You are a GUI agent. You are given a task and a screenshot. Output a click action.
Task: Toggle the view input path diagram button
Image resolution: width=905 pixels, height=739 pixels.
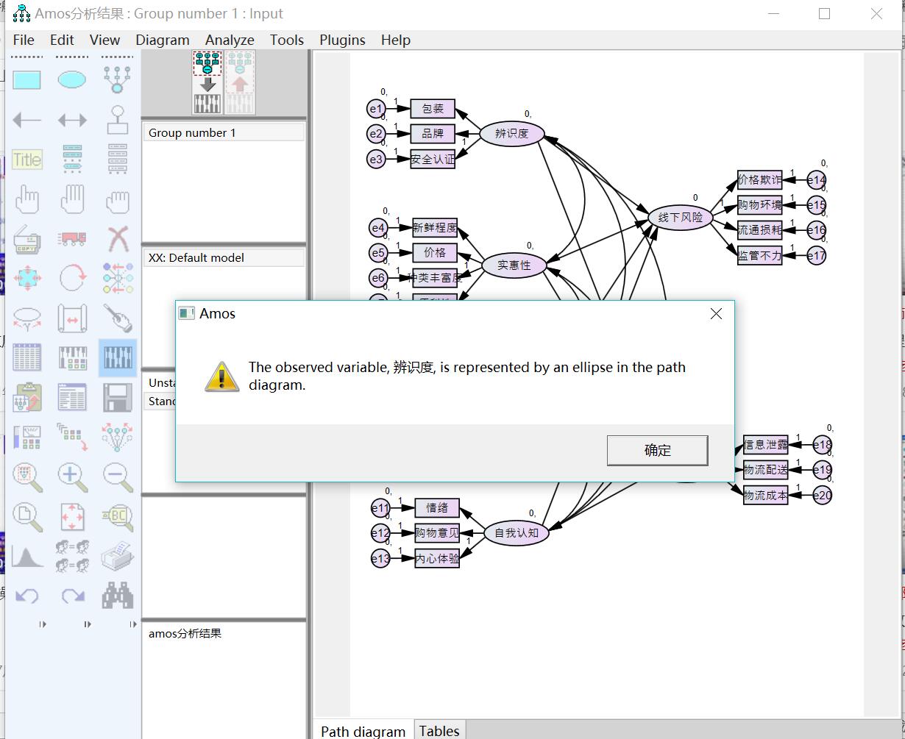(x=207, y=82)
